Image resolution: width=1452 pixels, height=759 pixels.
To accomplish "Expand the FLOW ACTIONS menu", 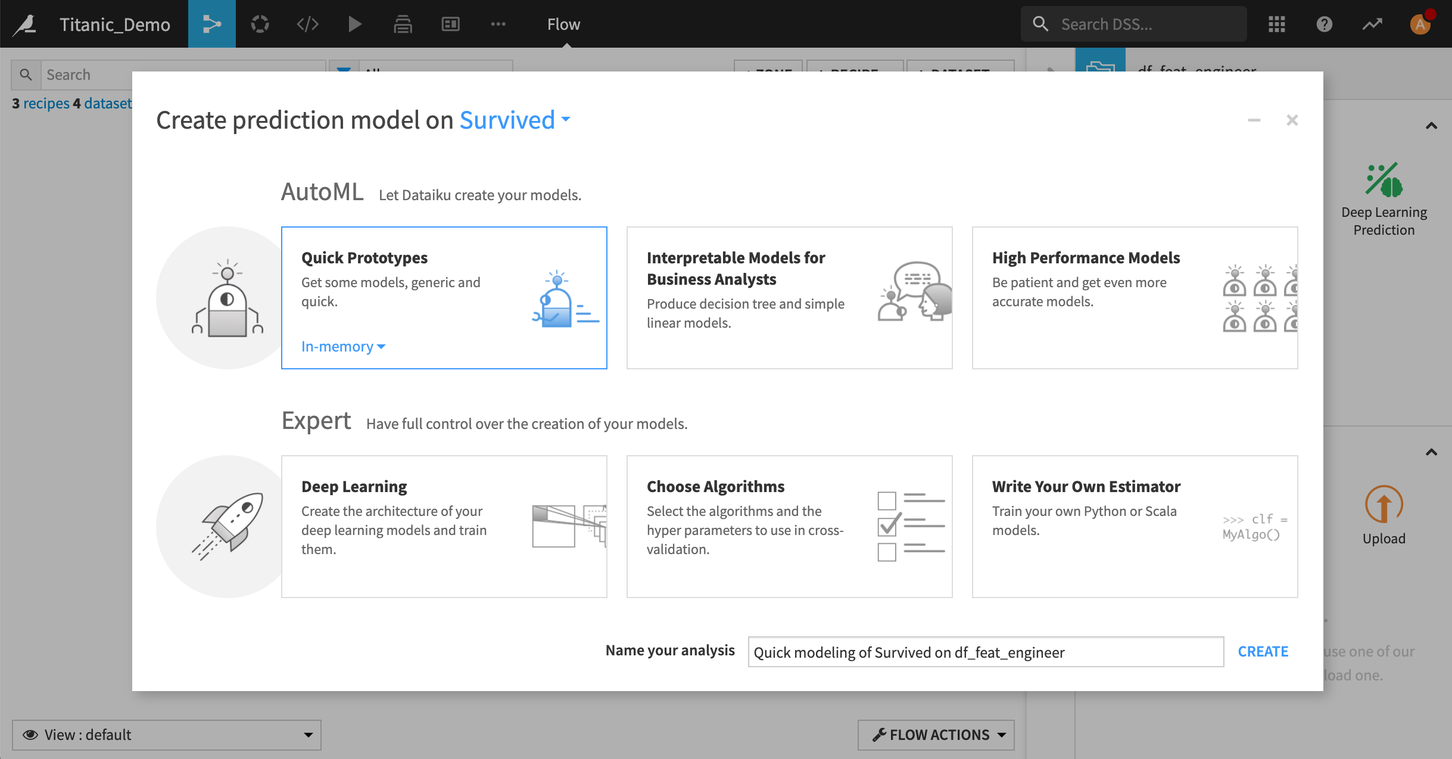I will tap(936, 735).
